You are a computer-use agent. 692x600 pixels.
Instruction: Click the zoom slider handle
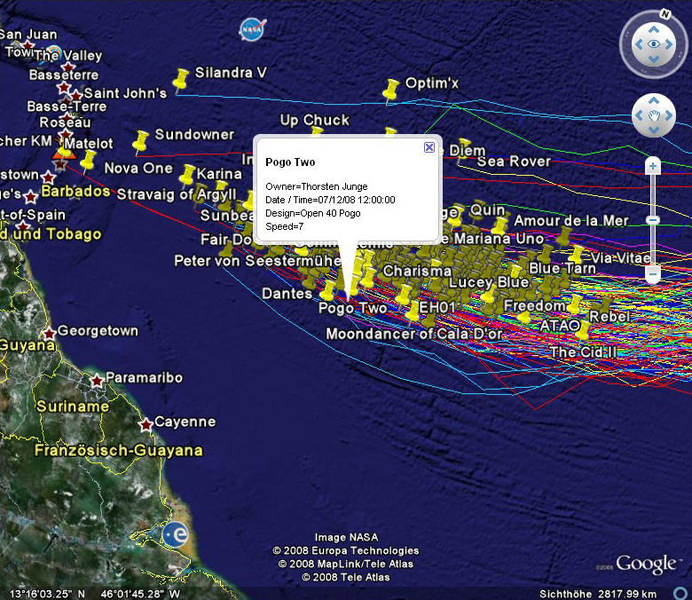pyautogui.click(x=653, y=219)
